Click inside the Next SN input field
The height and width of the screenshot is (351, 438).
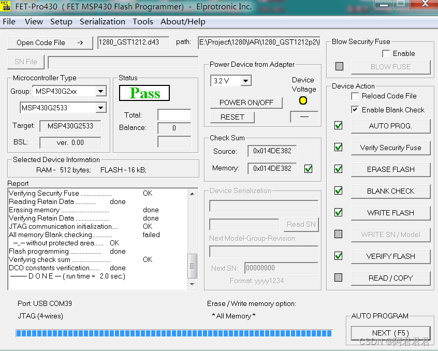tap(281, 268)
